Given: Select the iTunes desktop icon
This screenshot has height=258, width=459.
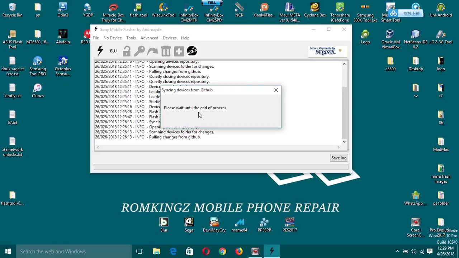Looking at the screenshot, I should pyautogui.click(x=38, y=91).
